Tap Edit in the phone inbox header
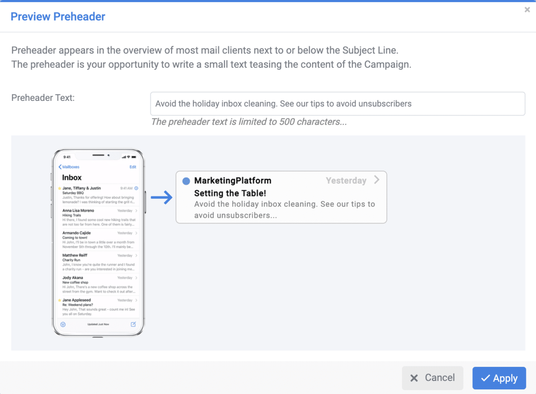Viewport: 536px width, 394px height. pos(133,167)
